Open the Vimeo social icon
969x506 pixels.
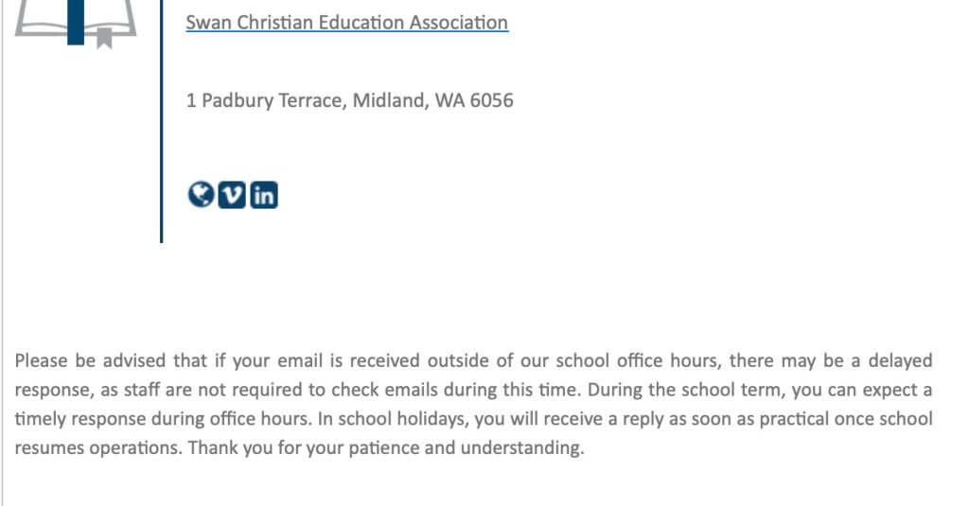click(x=232, y=195)
